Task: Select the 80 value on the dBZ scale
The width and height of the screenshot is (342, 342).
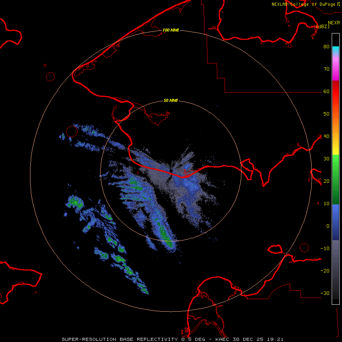Action: click(326, 46)
